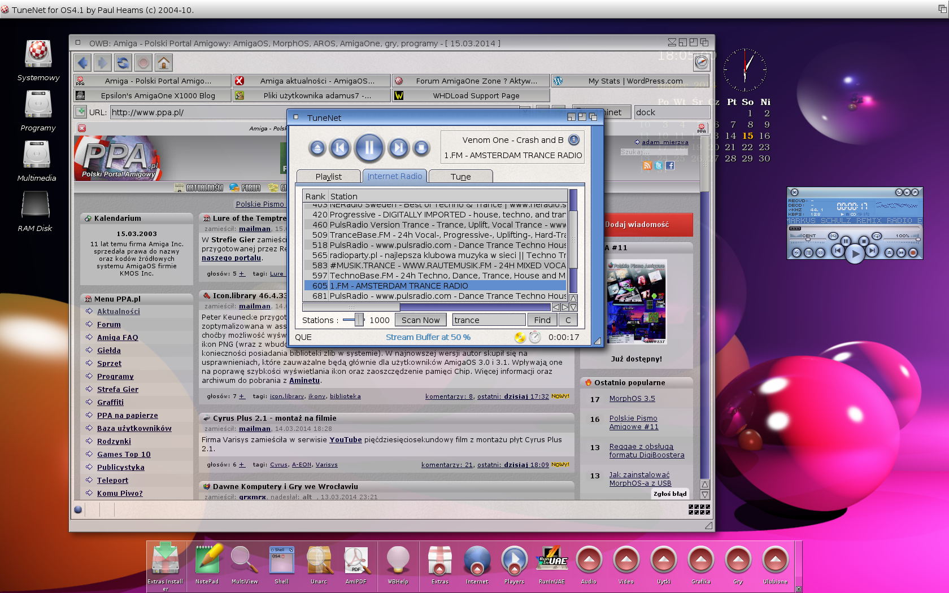Pause playback in the TuneNet window
Image resolution: width=949 pixels, height=593 pixels.
tap(369, 147)
